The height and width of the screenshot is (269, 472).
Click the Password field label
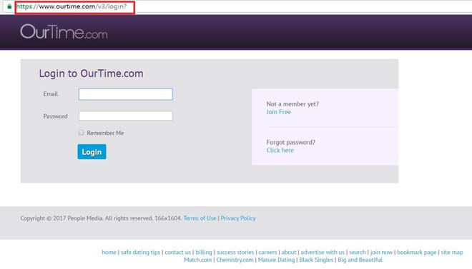tap(55, 116)
